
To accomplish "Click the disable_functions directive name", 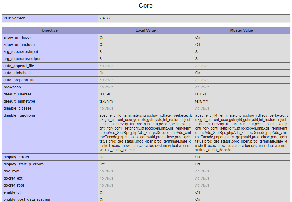I will (19, 115).
